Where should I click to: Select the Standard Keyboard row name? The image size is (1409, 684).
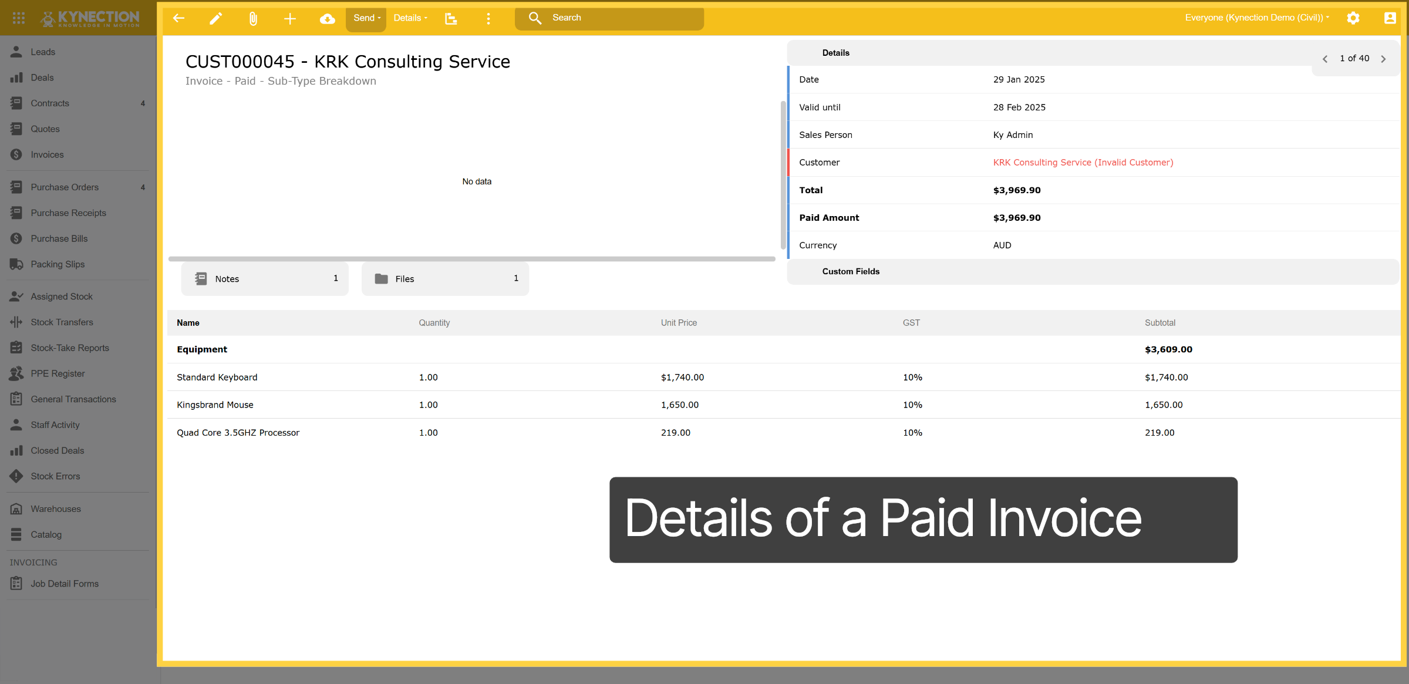(x=217, y=378)
